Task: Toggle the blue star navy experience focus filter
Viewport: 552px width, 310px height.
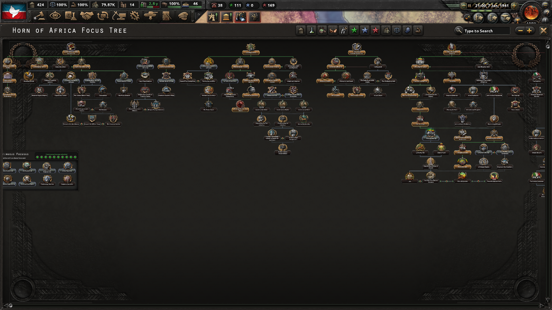Action: tap(365, 30)
